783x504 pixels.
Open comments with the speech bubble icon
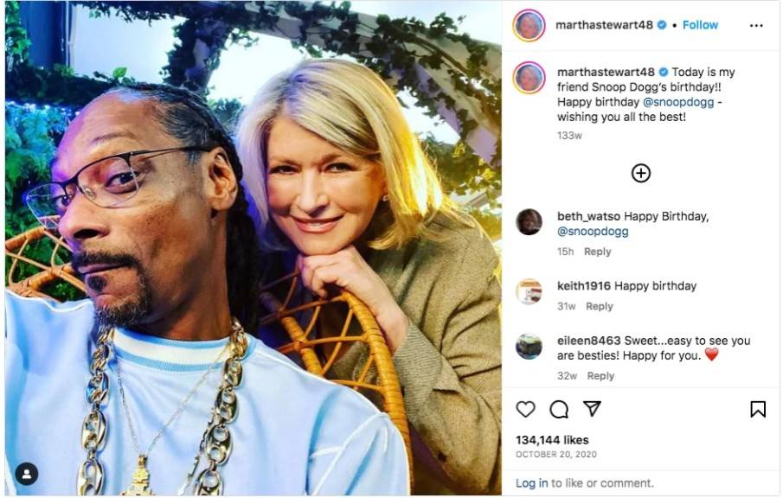(x=559, y=409)
